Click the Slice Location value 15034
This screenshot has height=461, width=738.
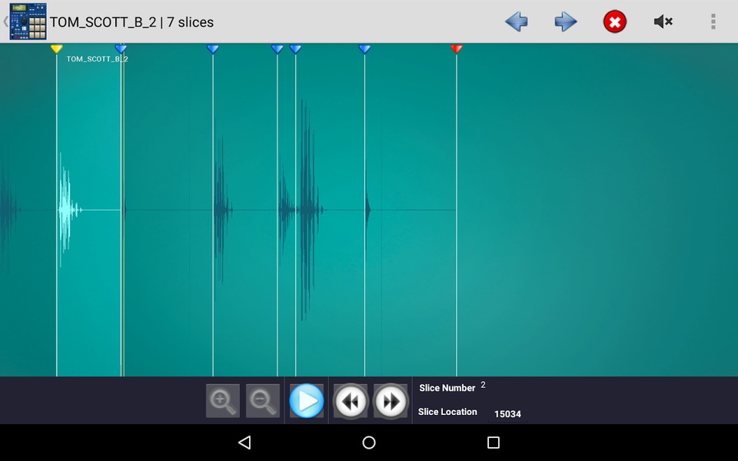[x=507, y=414]
